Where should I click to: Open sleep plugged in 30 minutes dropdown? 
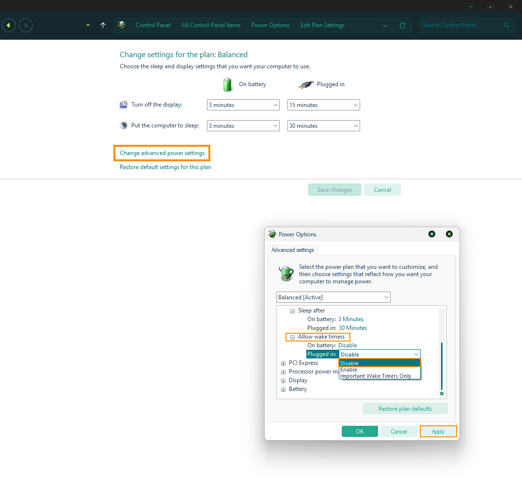tap(324, 126)
